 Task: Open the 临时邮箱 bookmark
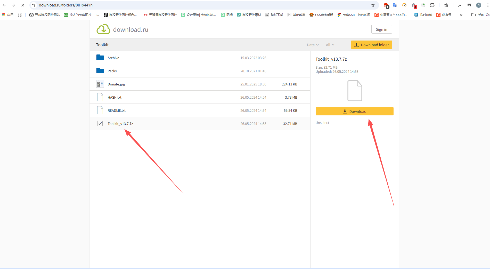423,15
